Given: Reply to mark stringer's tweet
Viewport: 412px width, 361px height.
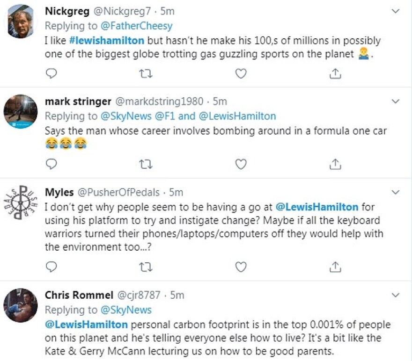Looking at the screenshot, I should pos(52,164).
